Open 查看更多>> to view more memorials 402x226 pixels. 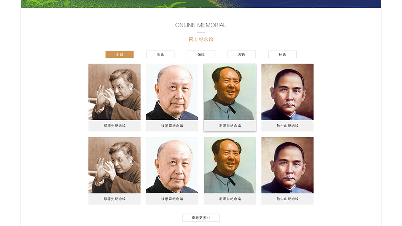(201, 218)
